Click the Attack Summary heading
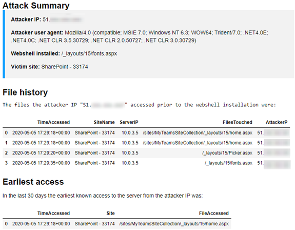This screenshot has width=295, height=230. coord(36,6)
